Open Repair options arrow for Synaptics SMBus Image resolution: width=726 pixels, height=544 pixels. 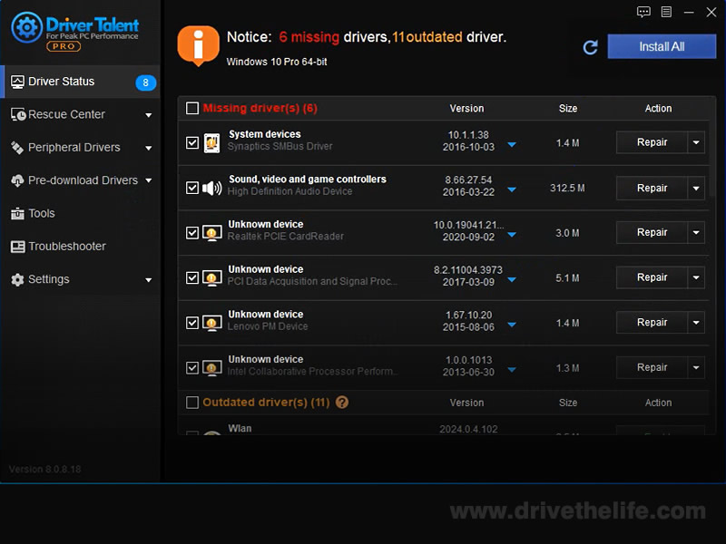pyautogui.click(x=696, y=142)
